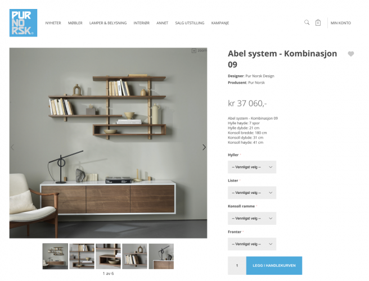Open the Konsoll ramme dropdown
This screenshot has height=281, width=369.
252,218
